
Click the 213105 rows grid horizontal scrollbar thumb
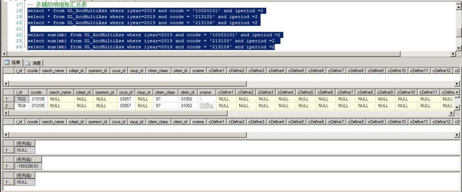click(118, 113)
